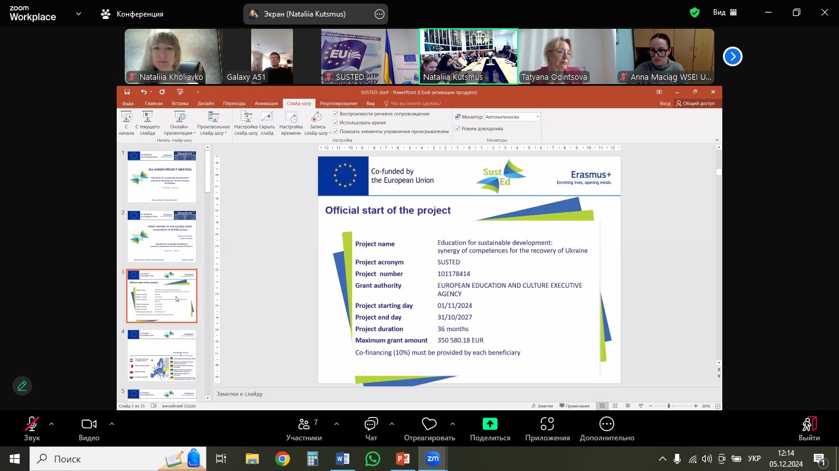Open the Чат chat panel
Image resolution: width=839 pixels, height=471 pixels.
coord(371,424)
